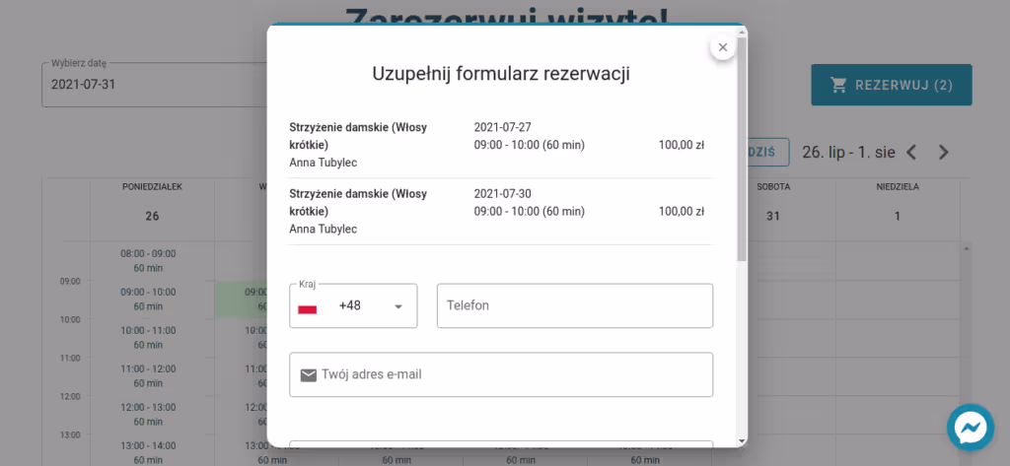Select the Niedziela 1 day header

(897, 202)
